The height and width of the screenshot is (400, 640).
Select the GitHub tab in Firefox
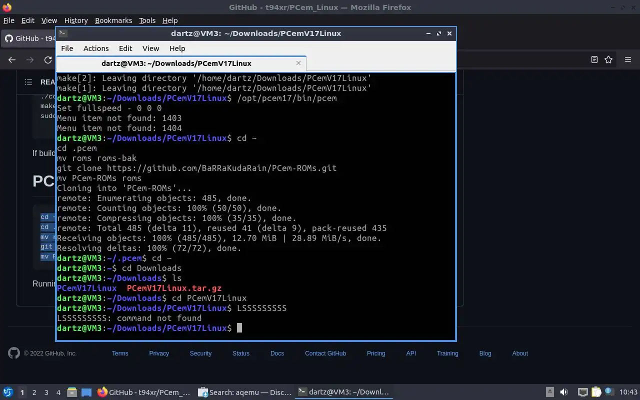coord(29,38)
